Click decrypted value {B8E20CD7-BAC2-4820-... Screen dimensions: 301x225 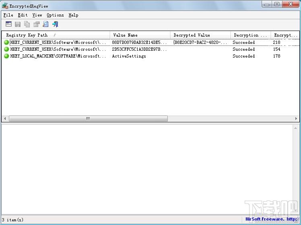(200, 42)
